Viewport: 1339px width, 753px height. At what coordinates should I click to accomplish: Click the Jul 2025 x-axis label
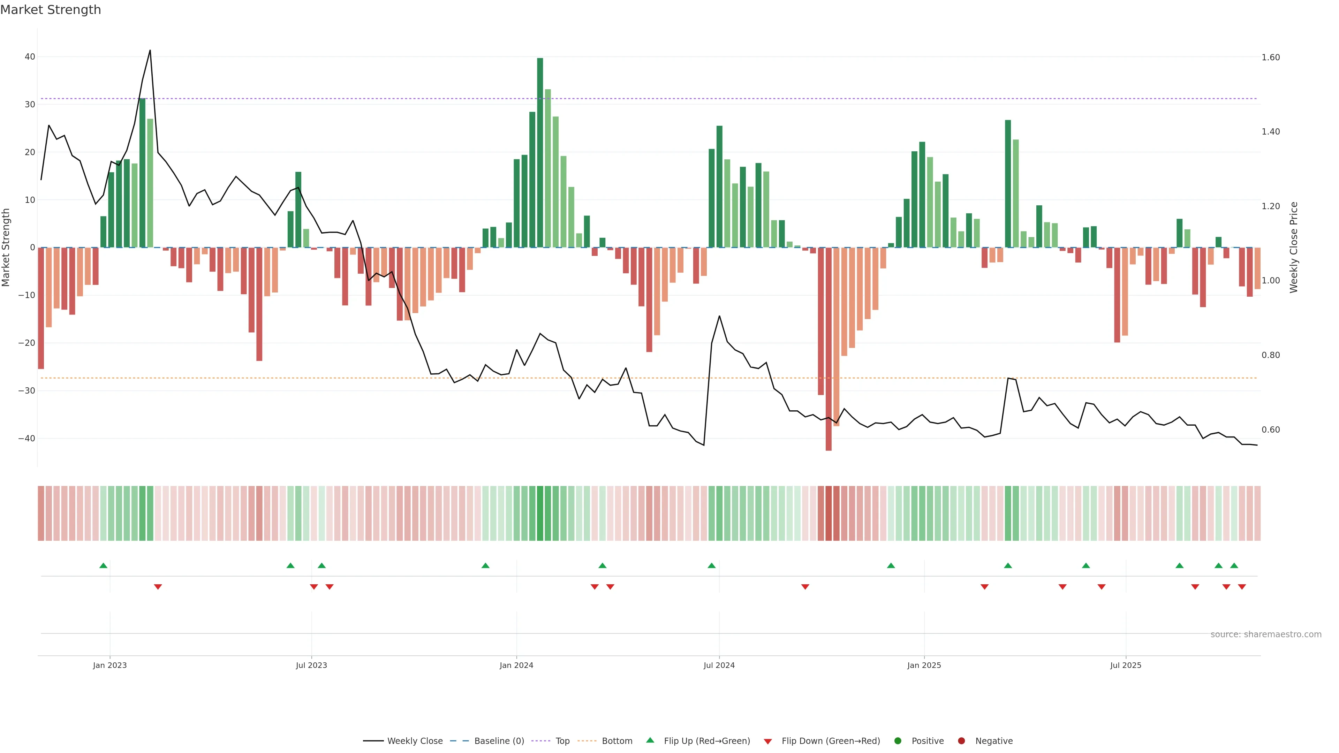click(x=1125, y=665)
